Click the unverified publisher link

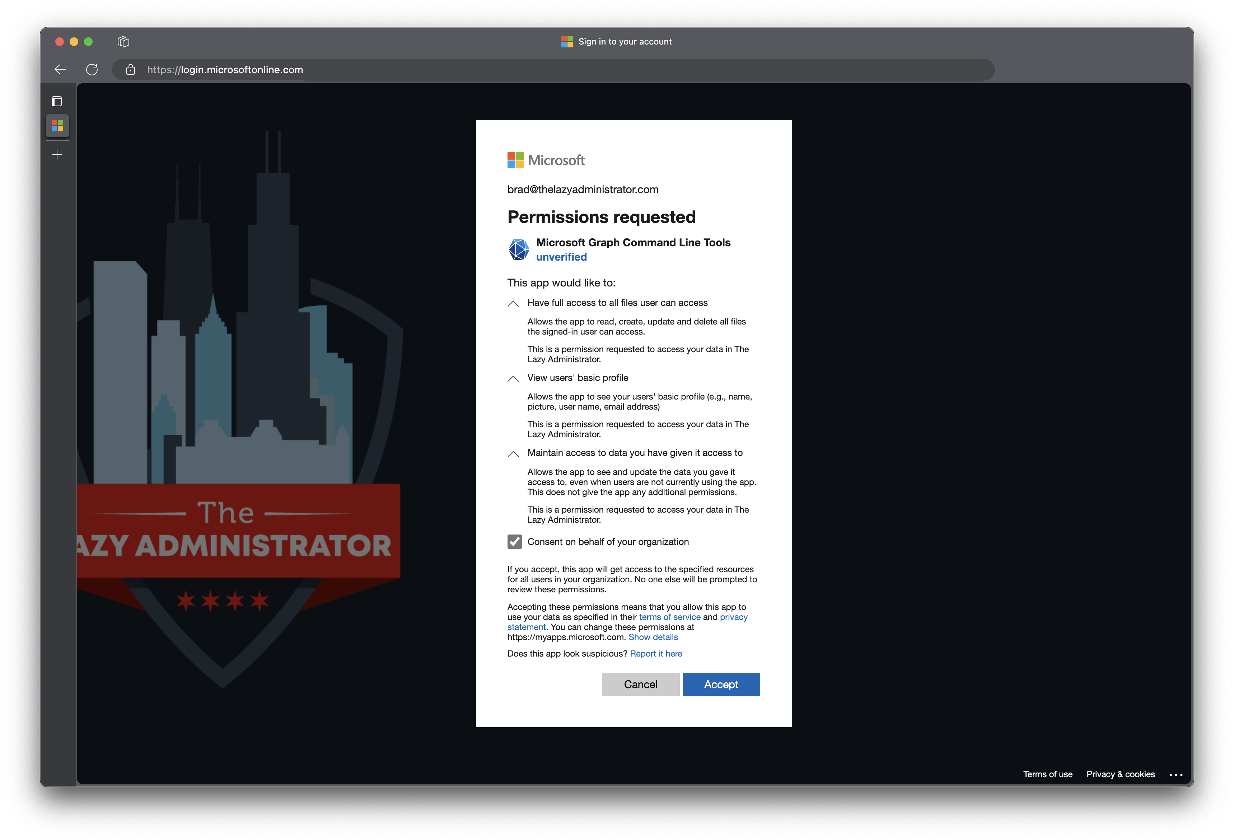click(561, 257)
